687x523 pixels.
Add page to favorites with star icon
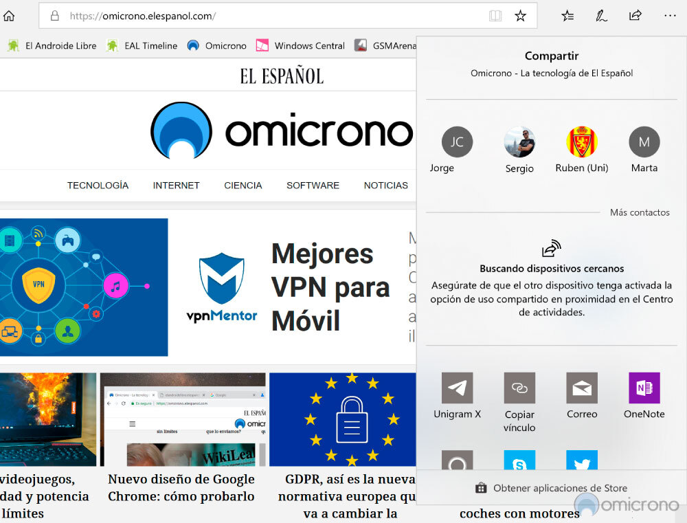(520, 16)
